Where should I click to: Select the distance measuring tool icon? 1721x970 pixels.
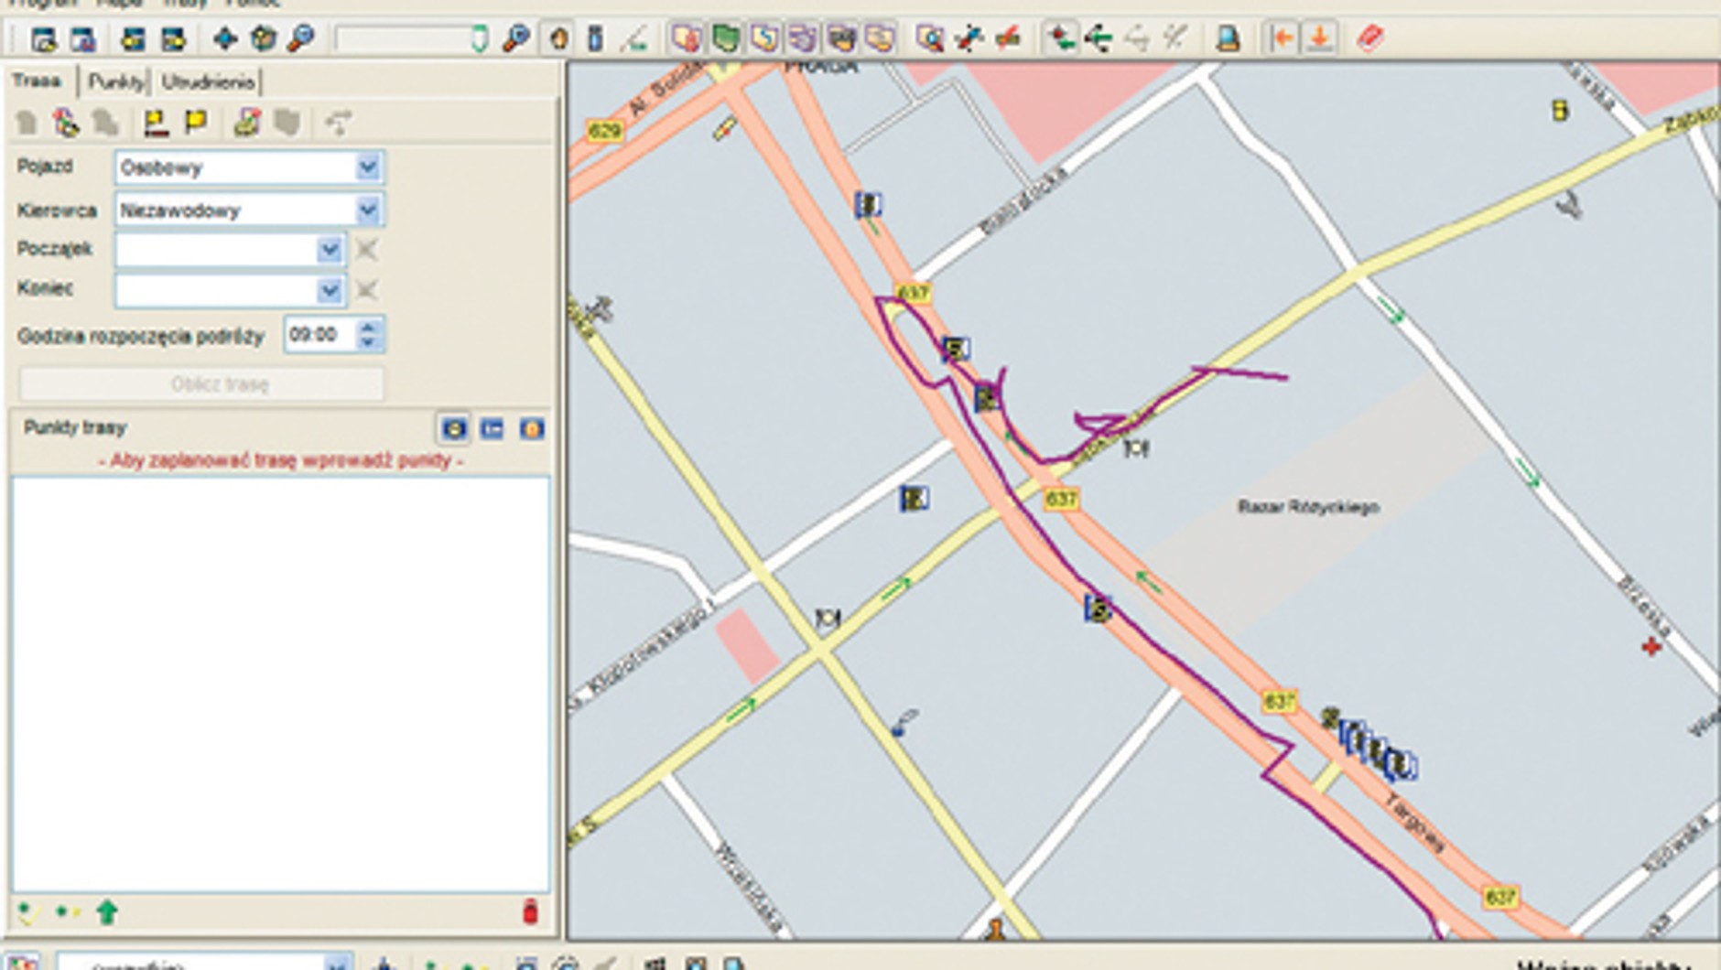(633, 38)
